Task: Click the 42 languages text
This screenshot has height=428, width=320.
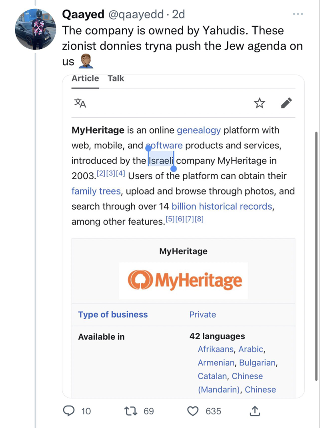Action: (217, 336)
